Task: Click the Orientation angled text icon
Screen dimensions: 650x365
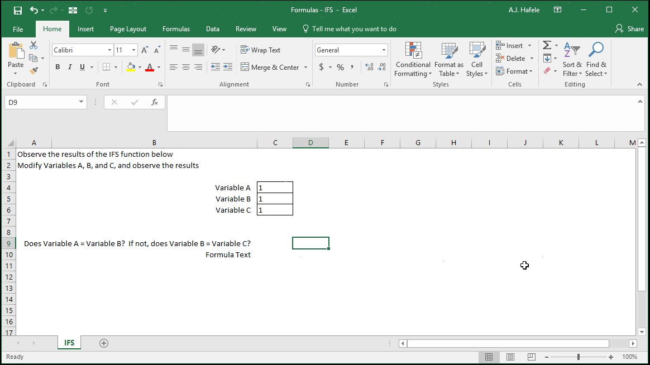Action: pos(216,50)
